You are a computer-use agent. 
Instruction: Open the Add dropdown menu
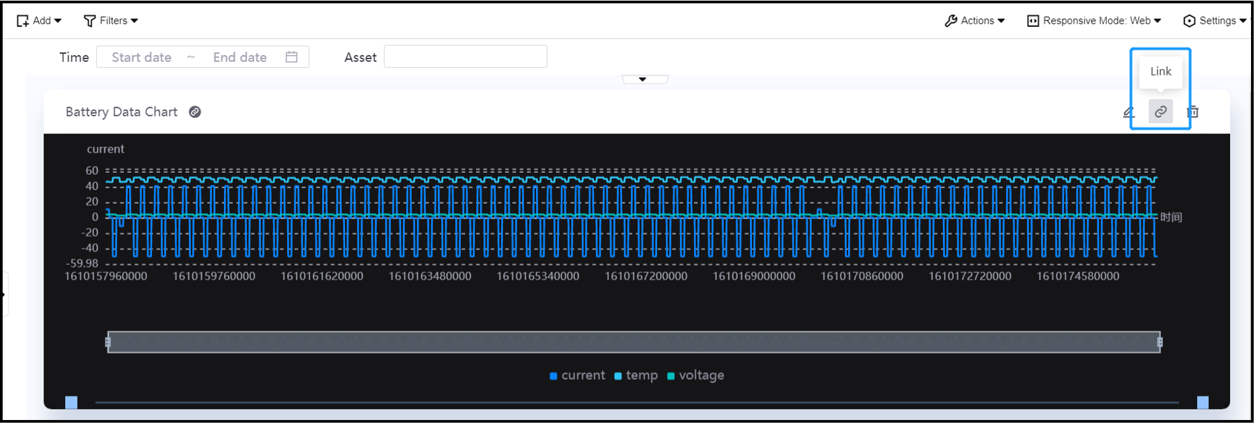(40, 21)
